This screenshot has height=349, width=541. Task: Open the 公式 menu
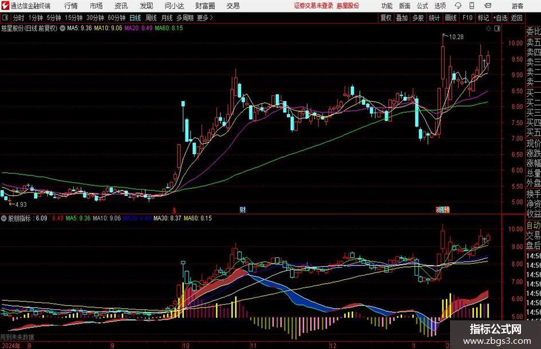[x=422, y=6]
